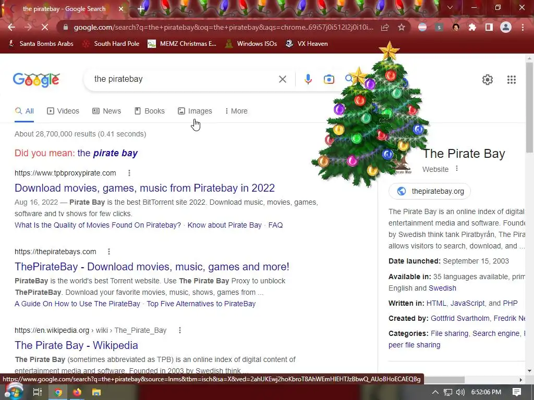Click the Swedish language link
Viewport: 534px width, 400px height.
point(442,288)
